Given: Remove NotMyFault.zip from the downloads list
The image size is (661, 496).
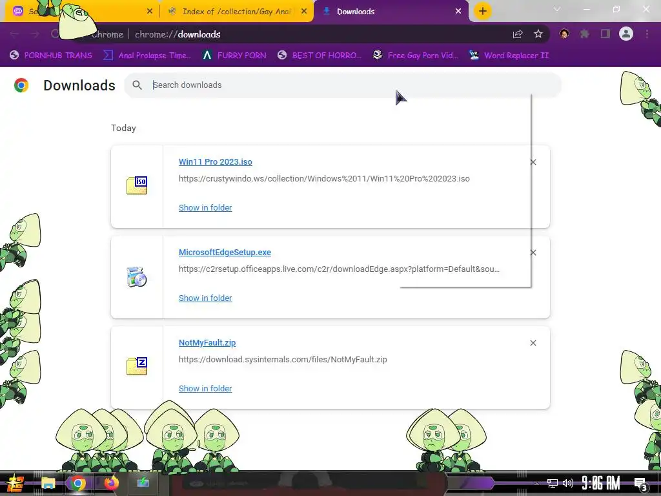Looking at the screenshot, I should pyautogui.click(x=533, y=343).
